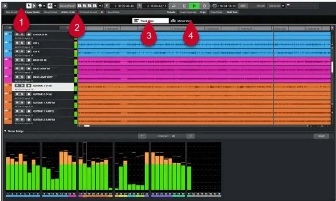Screen dimensions: 336x201
Task: Click the vertical scrollbar of the track view
Action: [333, 68]
